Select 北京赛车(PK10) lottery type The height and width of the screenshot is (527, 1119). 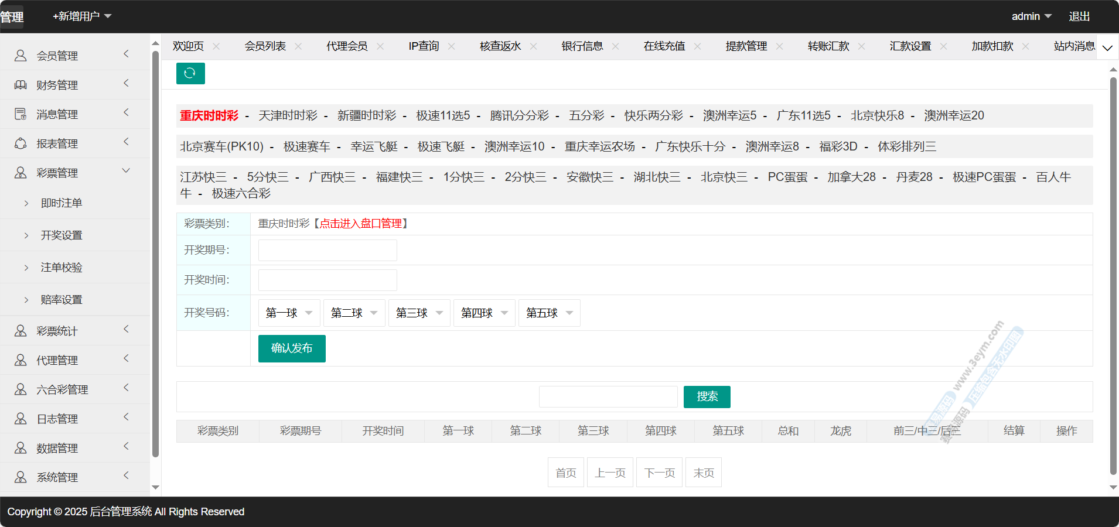tap(221, 146)
